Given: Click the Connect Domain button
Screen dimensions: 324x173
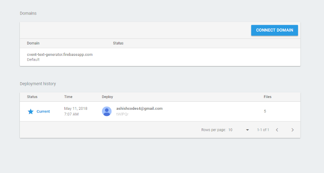Looking at the screenshot, I should (275, 30).
